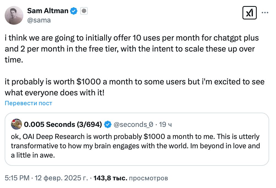276x188 pixels.
Task: Click the "просмотров" views label
Action: coord(148,178)
